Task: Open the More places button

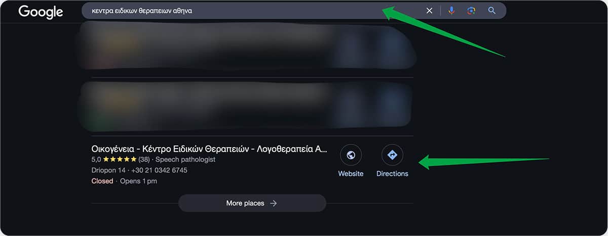Action: coord(252,203)
